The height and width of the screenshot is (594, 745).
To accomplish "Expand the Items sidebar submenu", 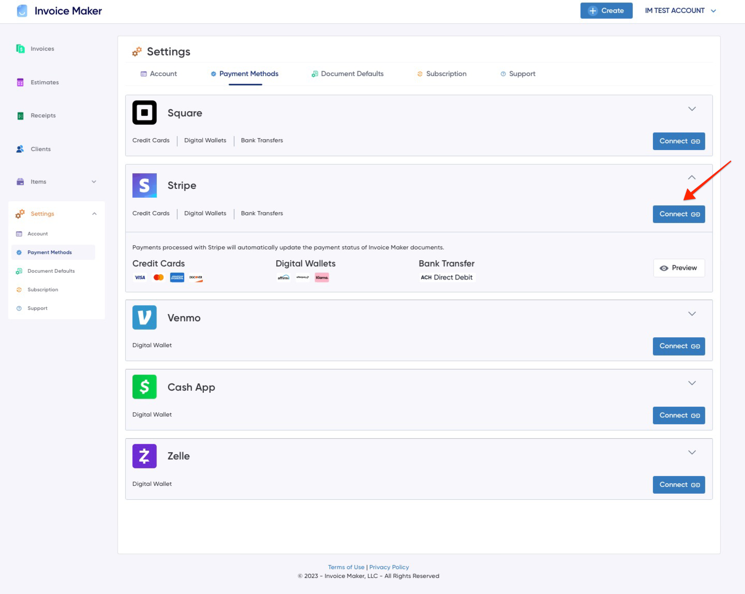I will tap(94, 182).
